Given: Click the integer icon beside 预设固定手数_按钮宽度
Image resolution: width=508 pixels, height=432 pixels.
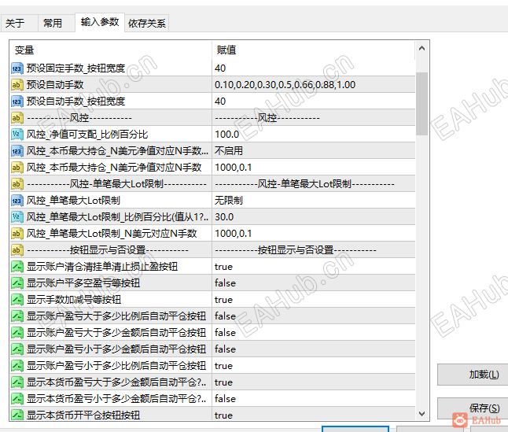Looking at the screenshot, I should point(17,68).
